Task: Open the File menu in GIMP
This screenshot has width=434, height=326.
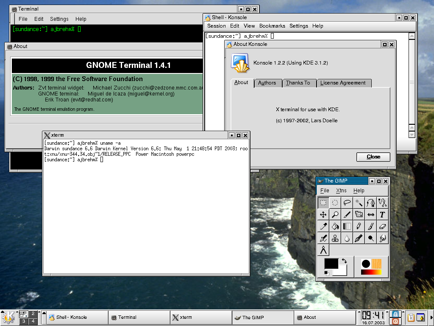Action: pyautogui.click(x=325, y=191)
